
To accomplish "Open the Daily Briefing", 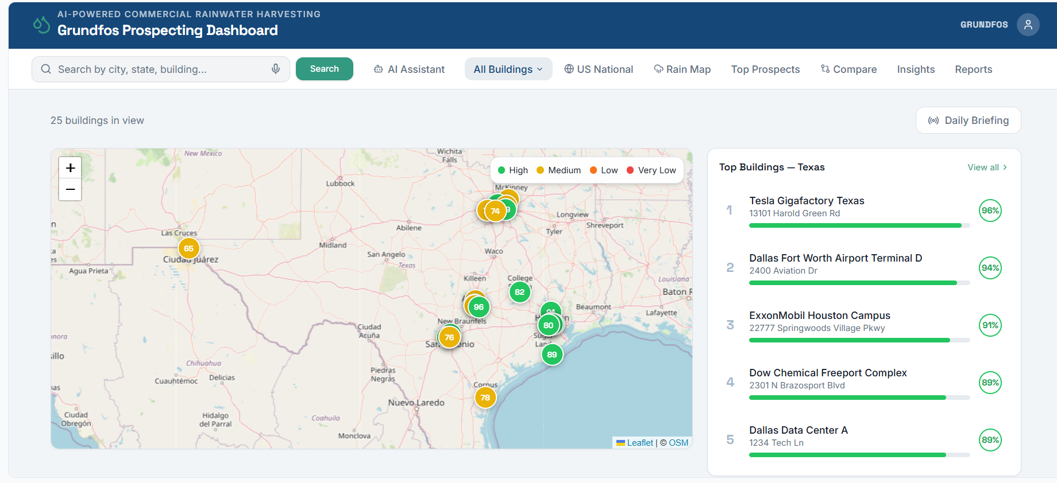I will pos(968,120).
